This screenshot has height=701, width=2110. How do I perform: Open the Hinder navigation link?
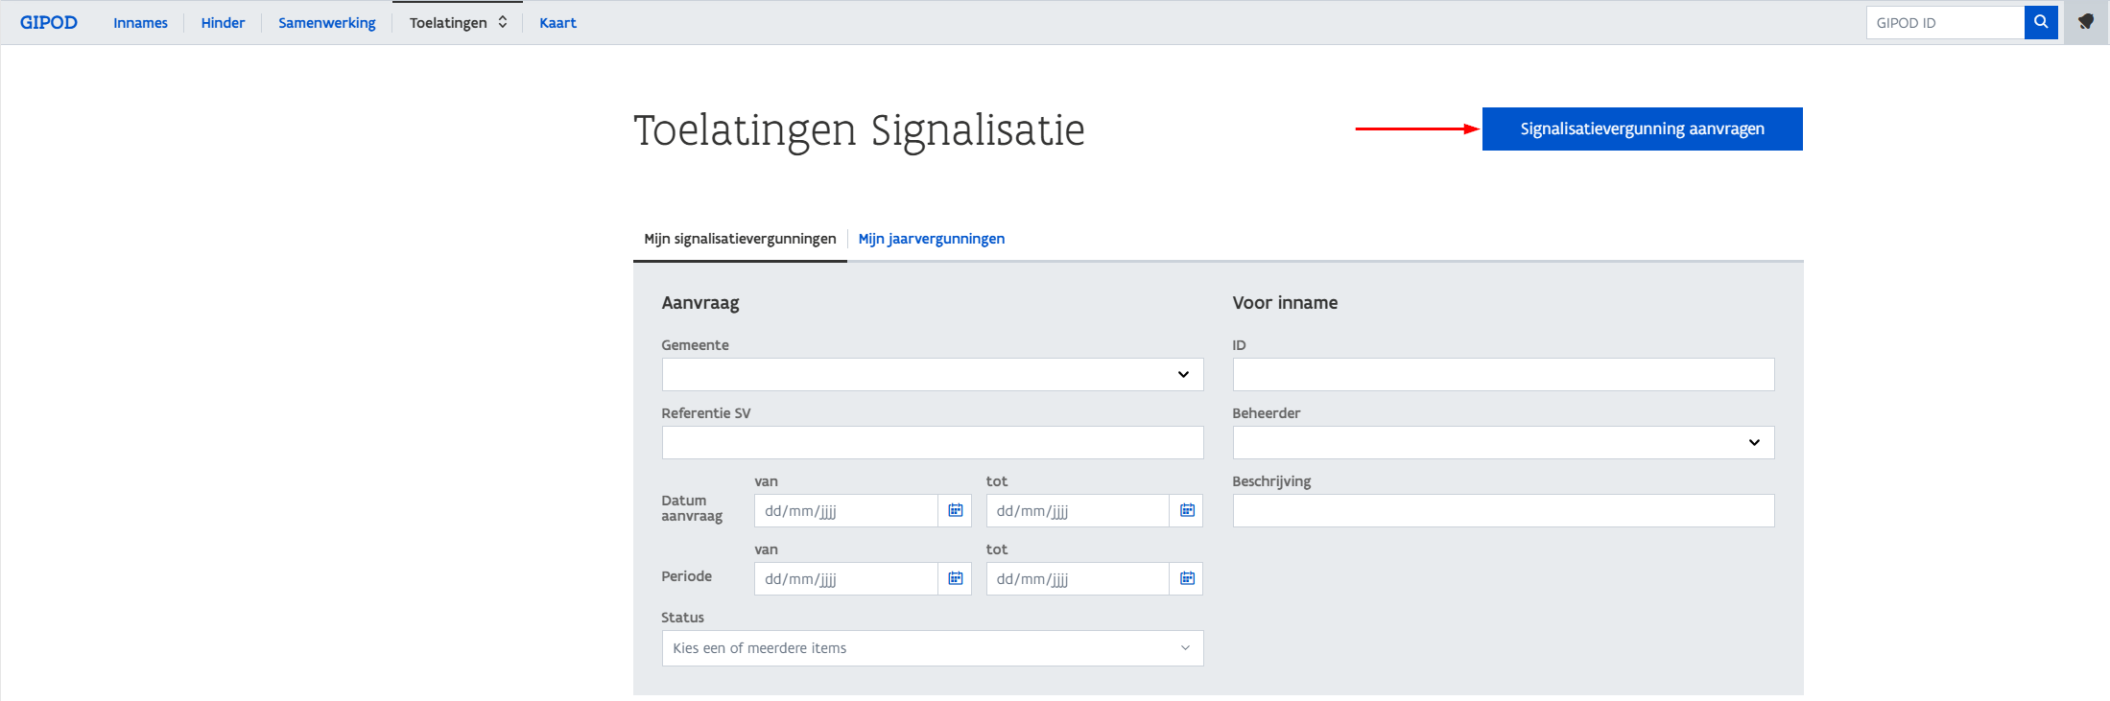223,23
